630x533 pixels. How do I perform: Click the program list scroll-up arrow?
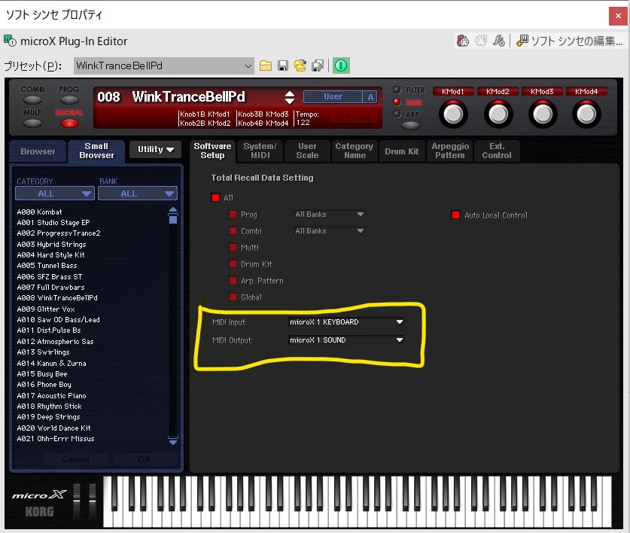pos(173,210)
